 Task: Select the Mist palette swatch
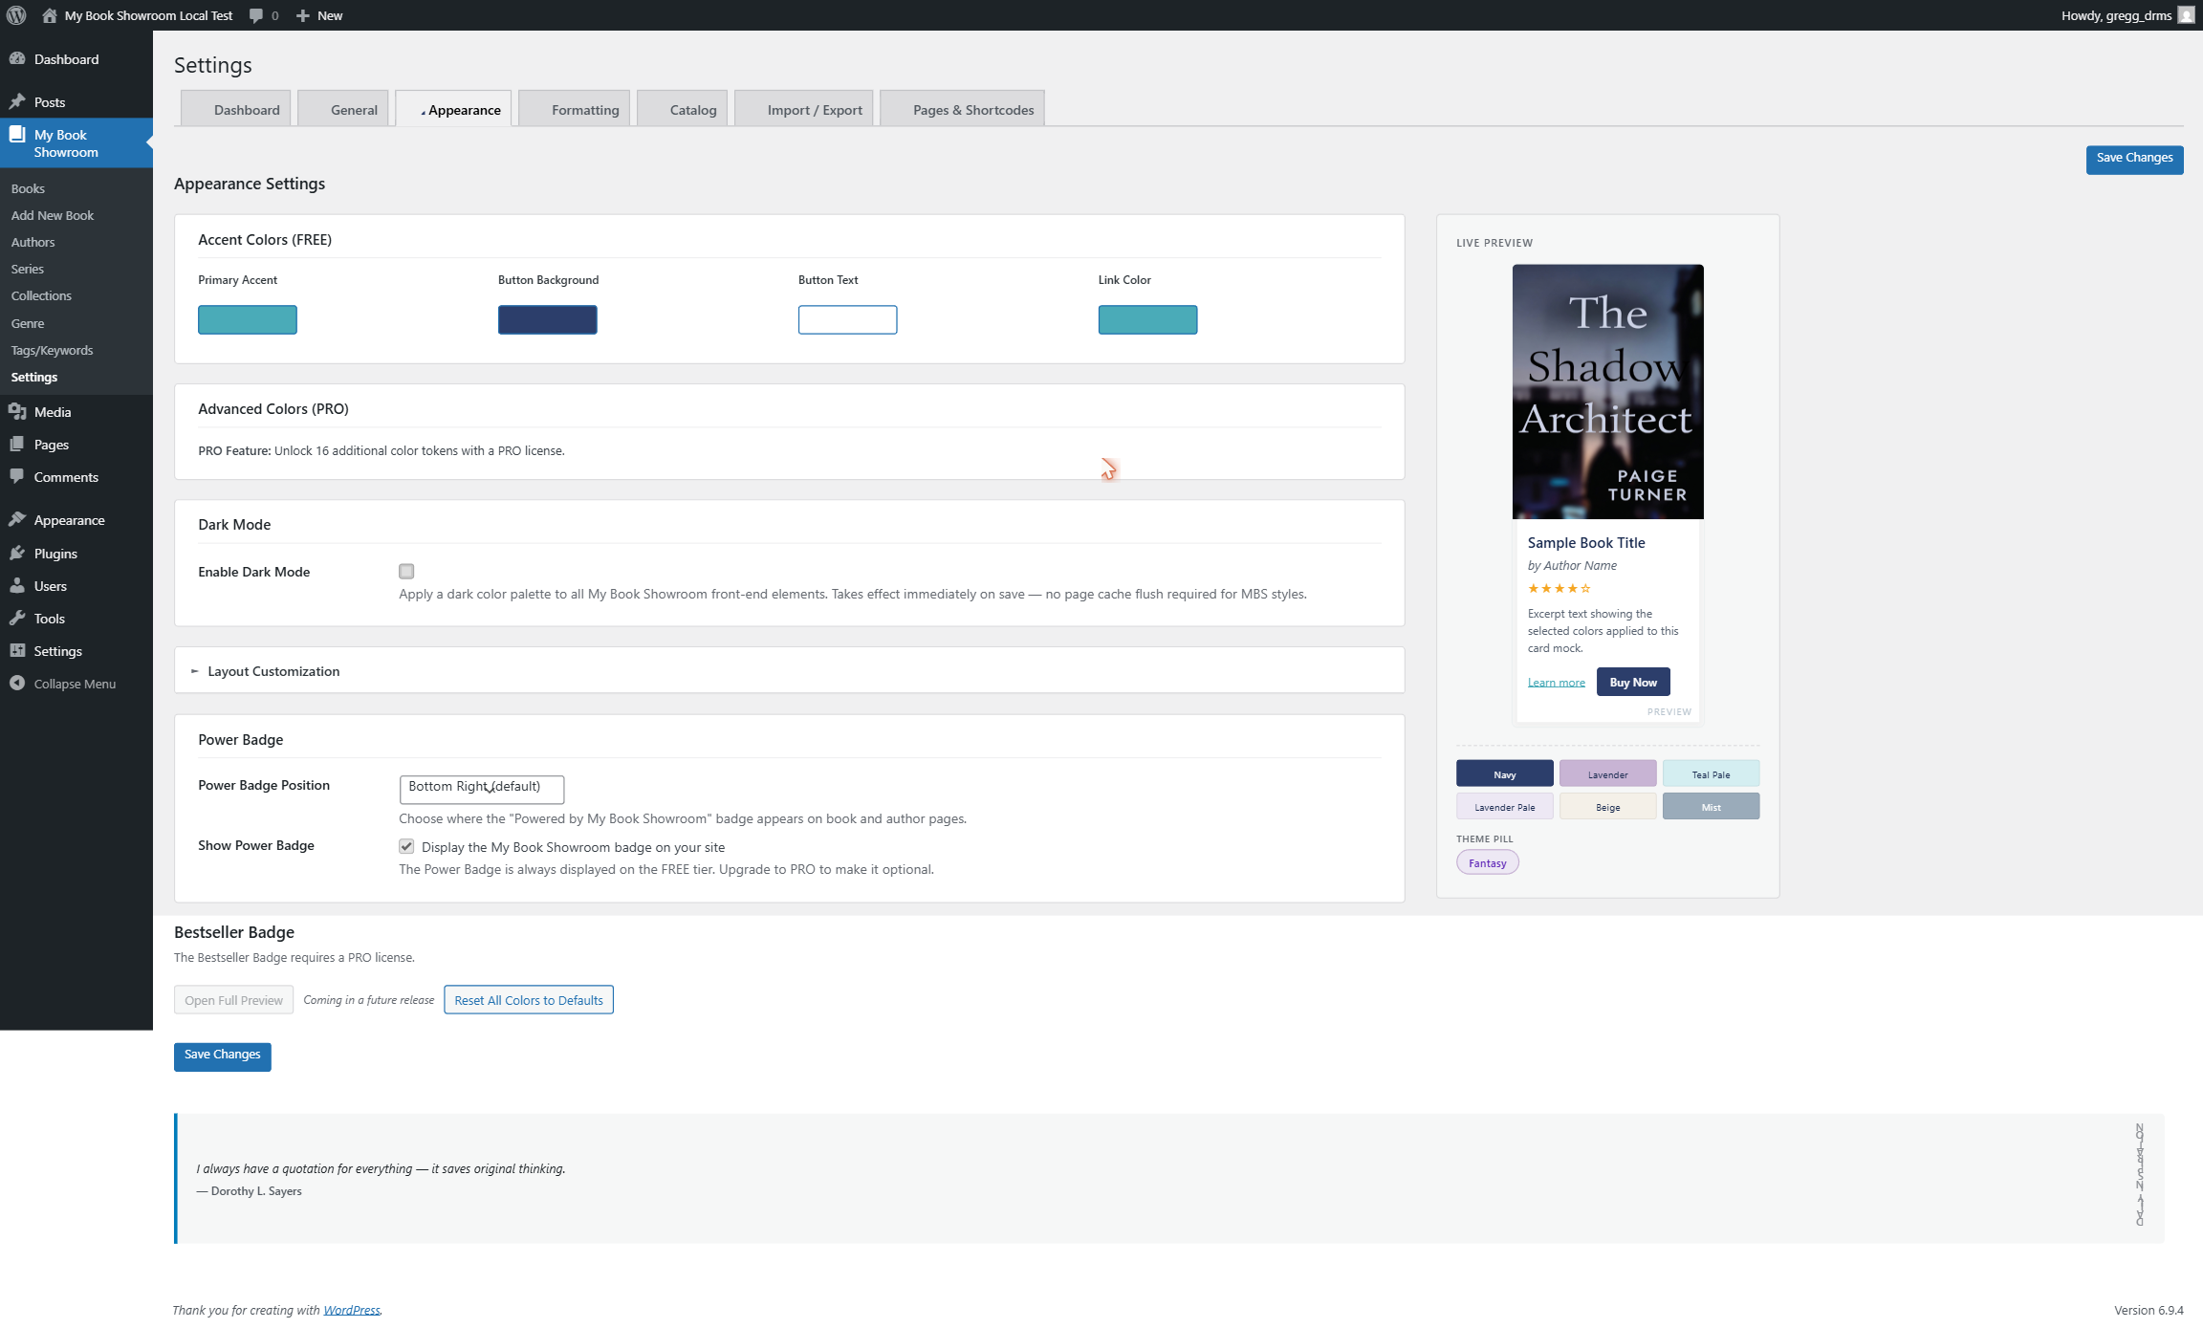pyautogui.click(x=1712, y=806)
